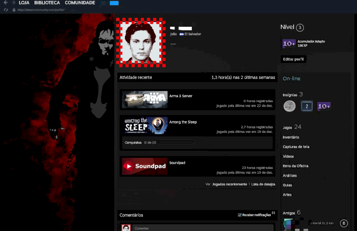Click the Atividade recente header
The height and width of the screenshot is (231, 357).
coord(136,78)
